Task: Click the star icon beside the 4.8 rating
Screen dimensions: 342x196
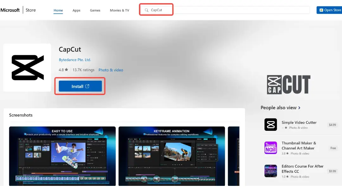Action: coord(67,70)
